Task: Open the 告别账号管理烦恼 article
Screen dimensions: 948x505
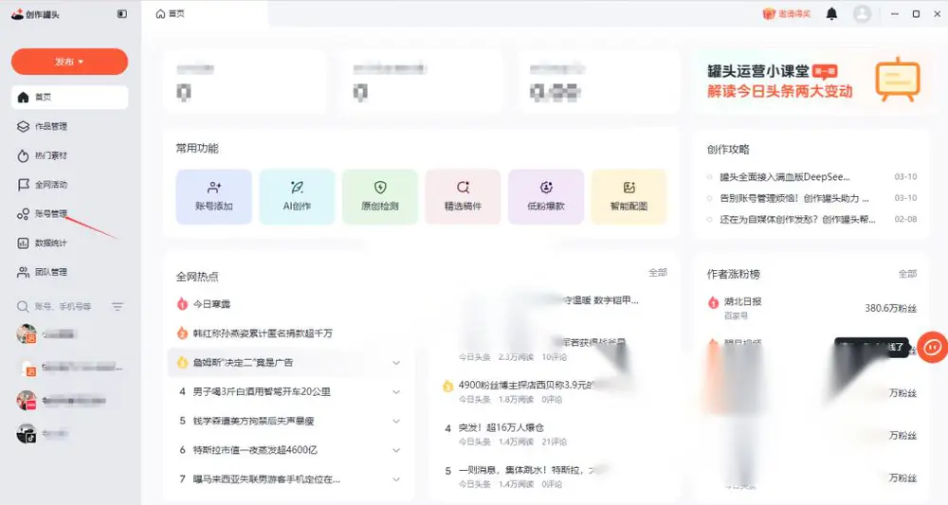Action: pos(794,198)
